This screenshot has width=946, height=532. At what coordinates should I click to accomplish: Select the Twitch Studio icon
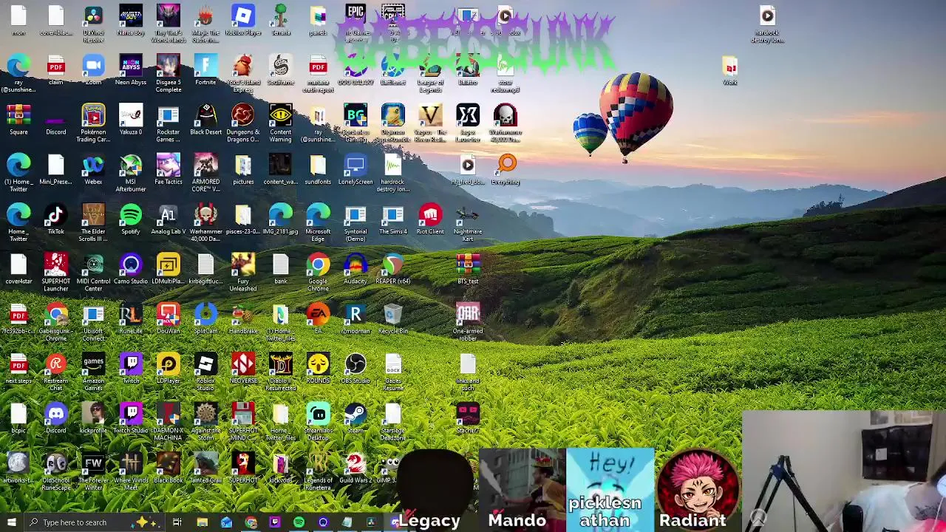131,417
